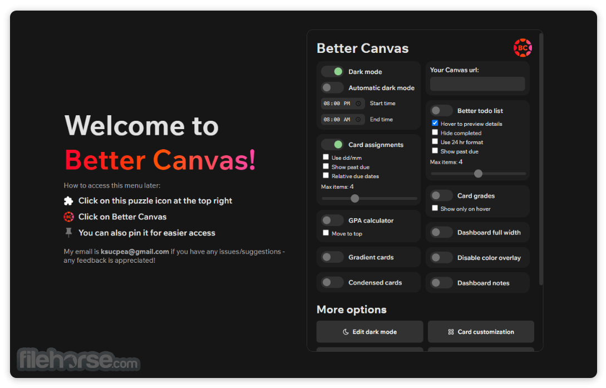Check the Use 24 hr format checkbox

435,141
